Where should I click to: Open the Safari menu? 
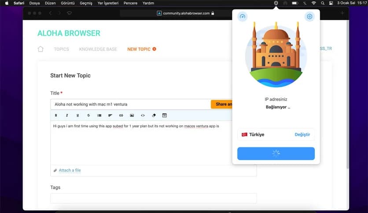(19, 3)
